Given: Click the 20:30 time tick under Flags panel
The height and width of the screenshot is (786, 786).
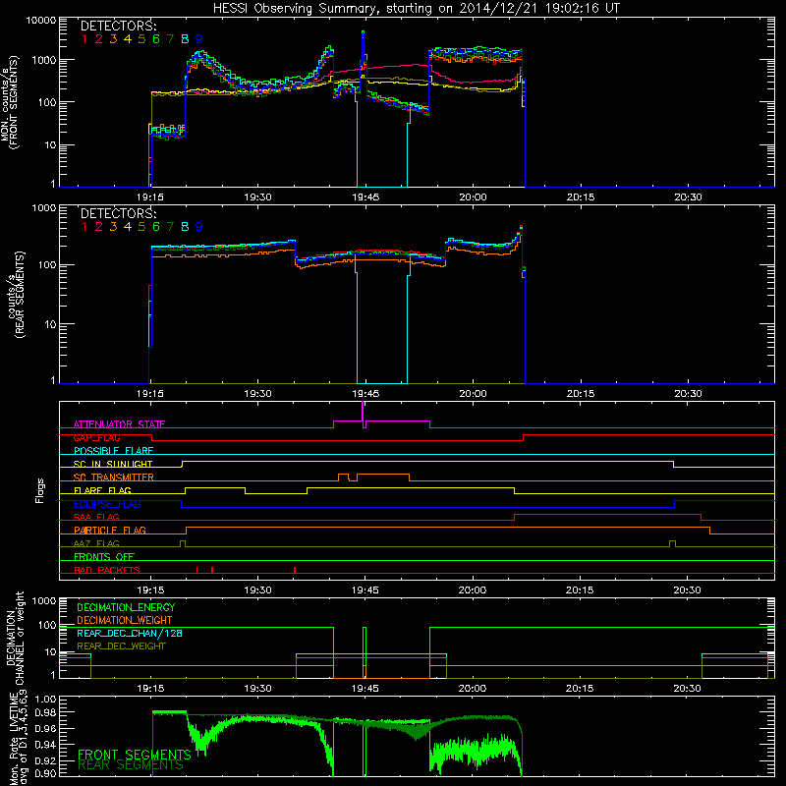Looking at the screenshot, I should (687, 590).
